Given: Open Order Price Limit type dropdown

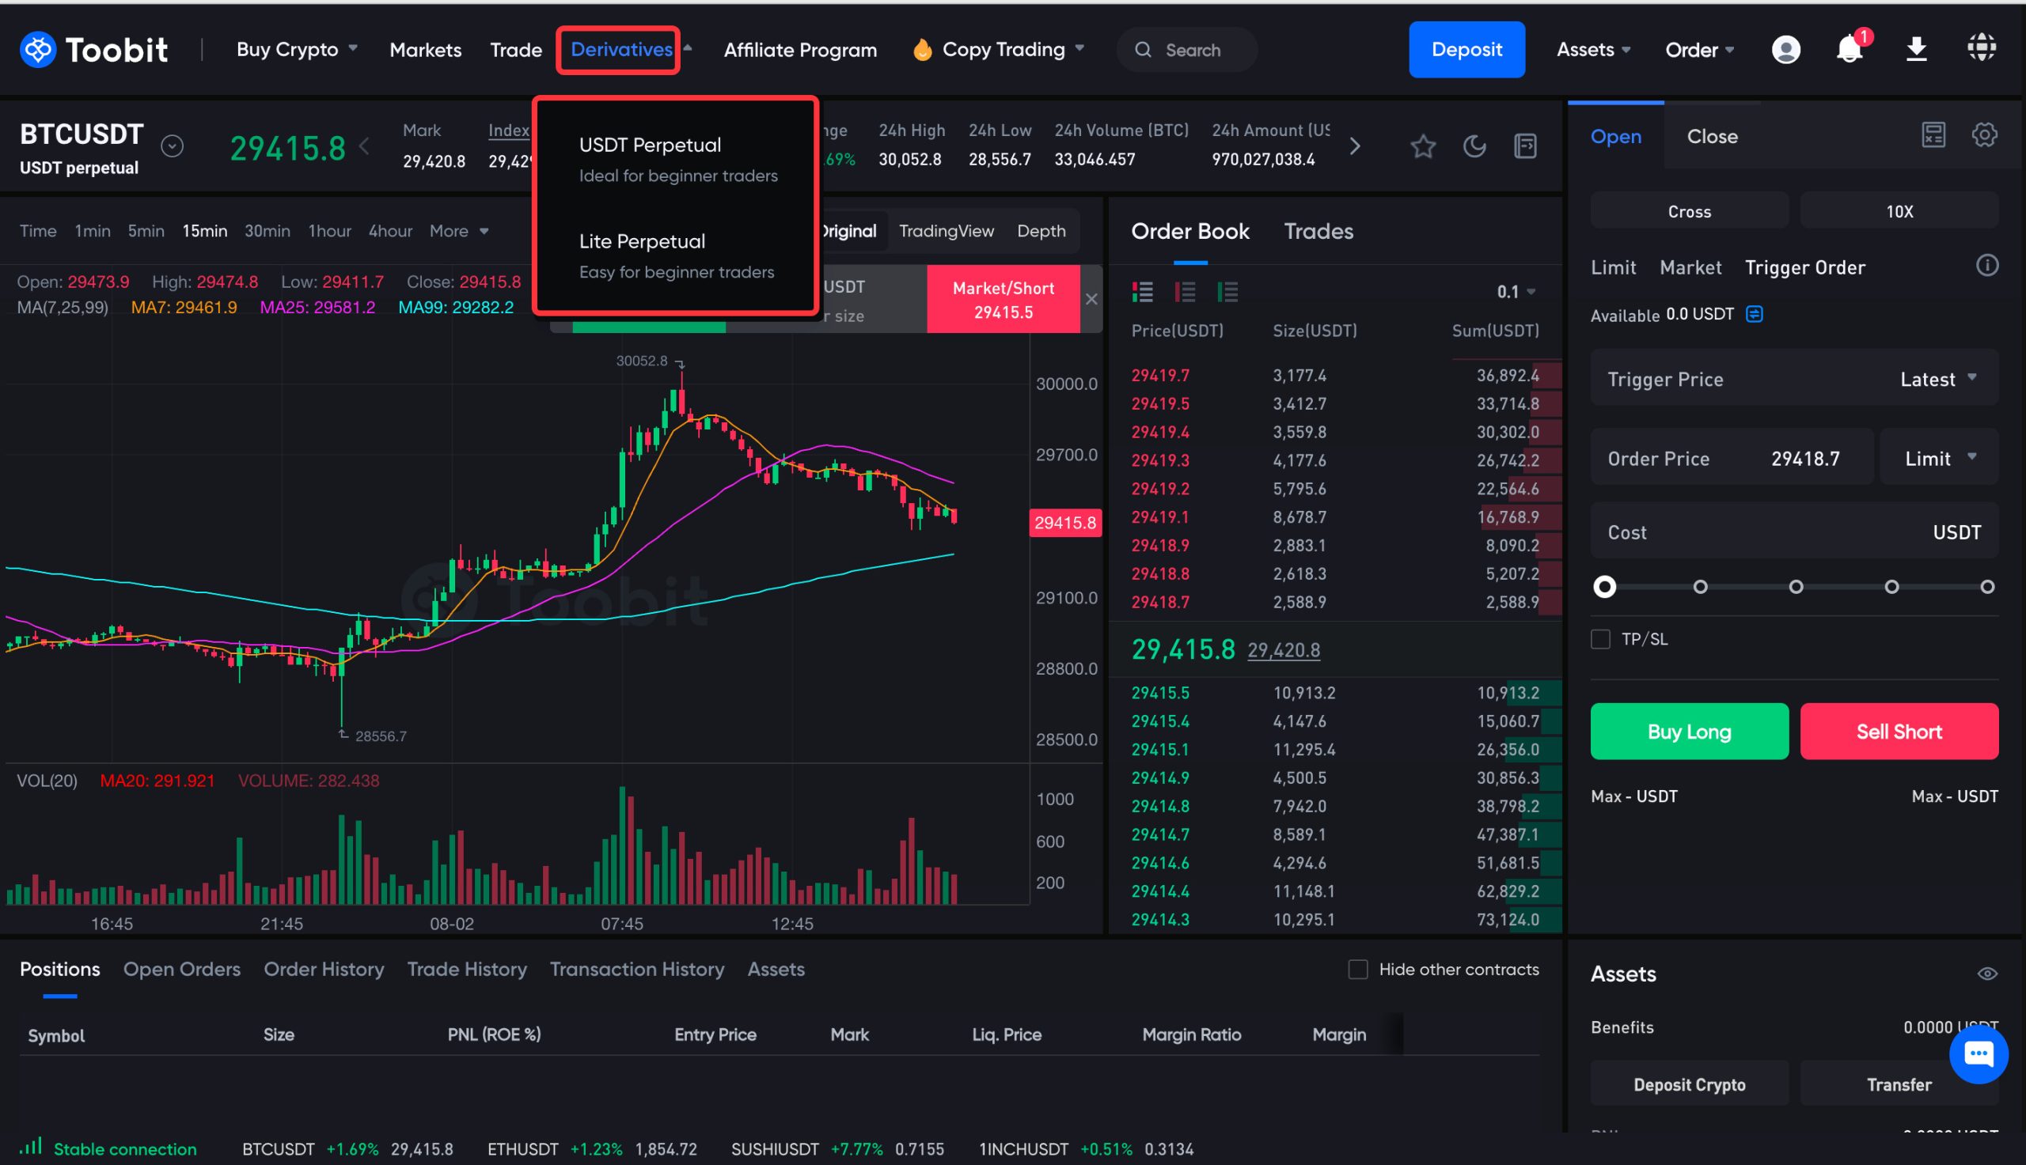Looking at the screenshot, I should pos(1940,459).
